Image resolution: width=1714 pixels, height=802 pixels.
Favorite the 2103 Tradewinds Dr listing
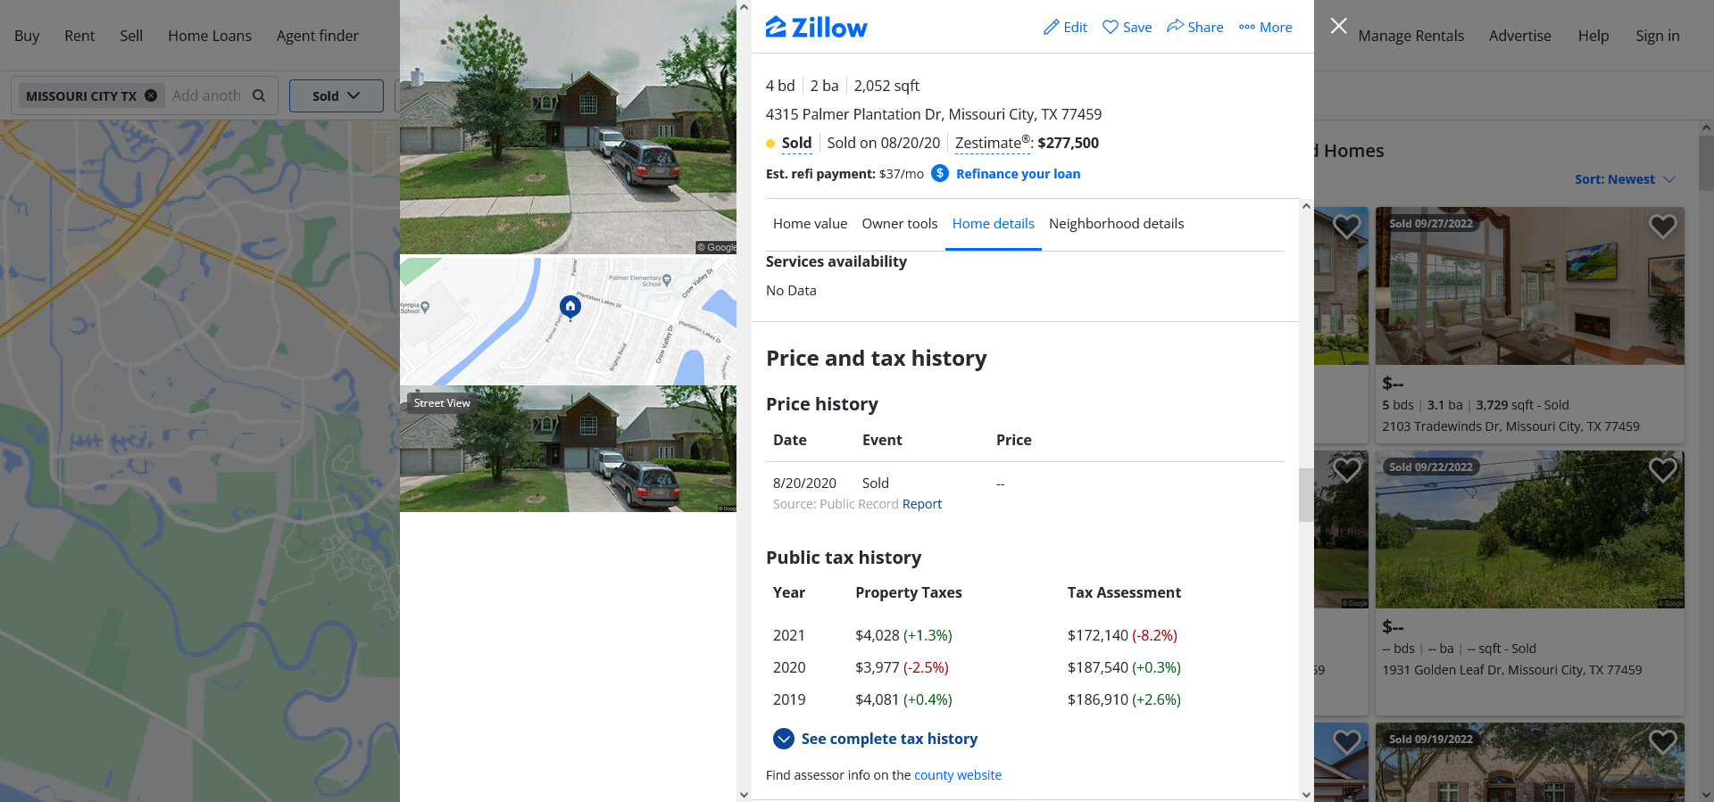pyautogui.click(x=1662, y=227)
